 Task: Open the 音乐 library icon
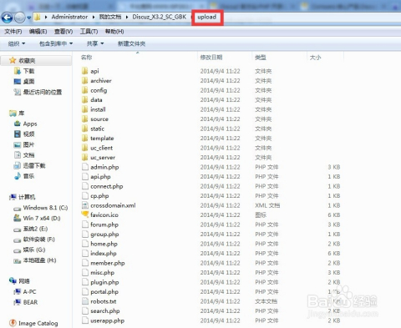click(18, 176)
